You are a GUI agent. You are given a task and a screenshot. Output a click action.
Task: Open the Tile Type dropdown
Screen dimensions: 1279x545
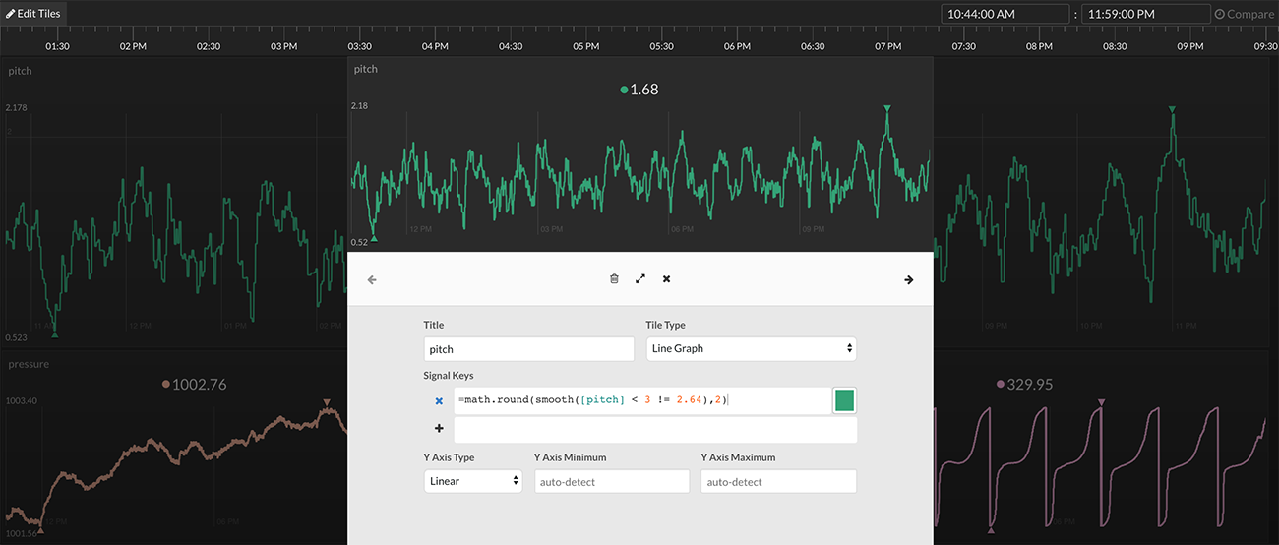(x=751, y=348)
